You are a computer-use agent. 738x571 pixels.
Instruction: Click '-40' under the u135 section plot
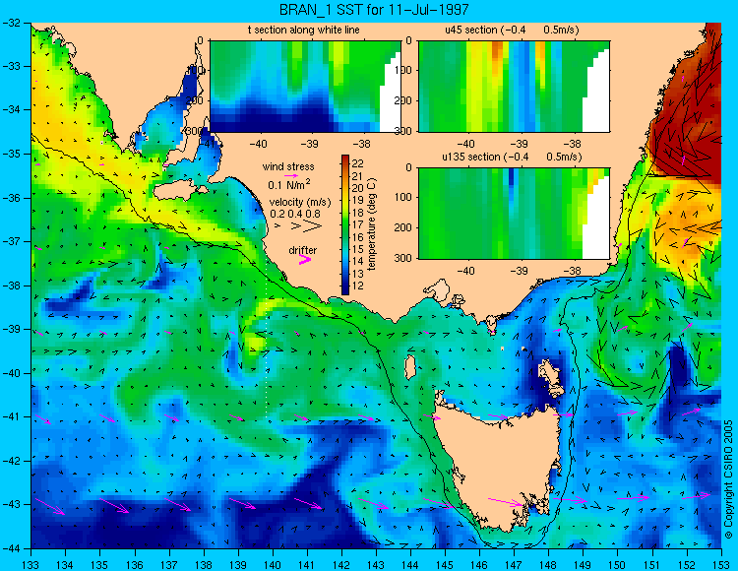(465, 271)
